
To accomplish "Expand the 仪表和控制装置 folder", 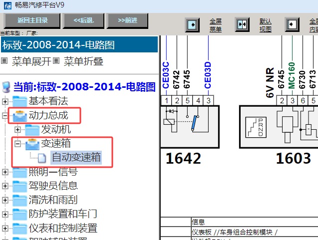I will (5, 229).
